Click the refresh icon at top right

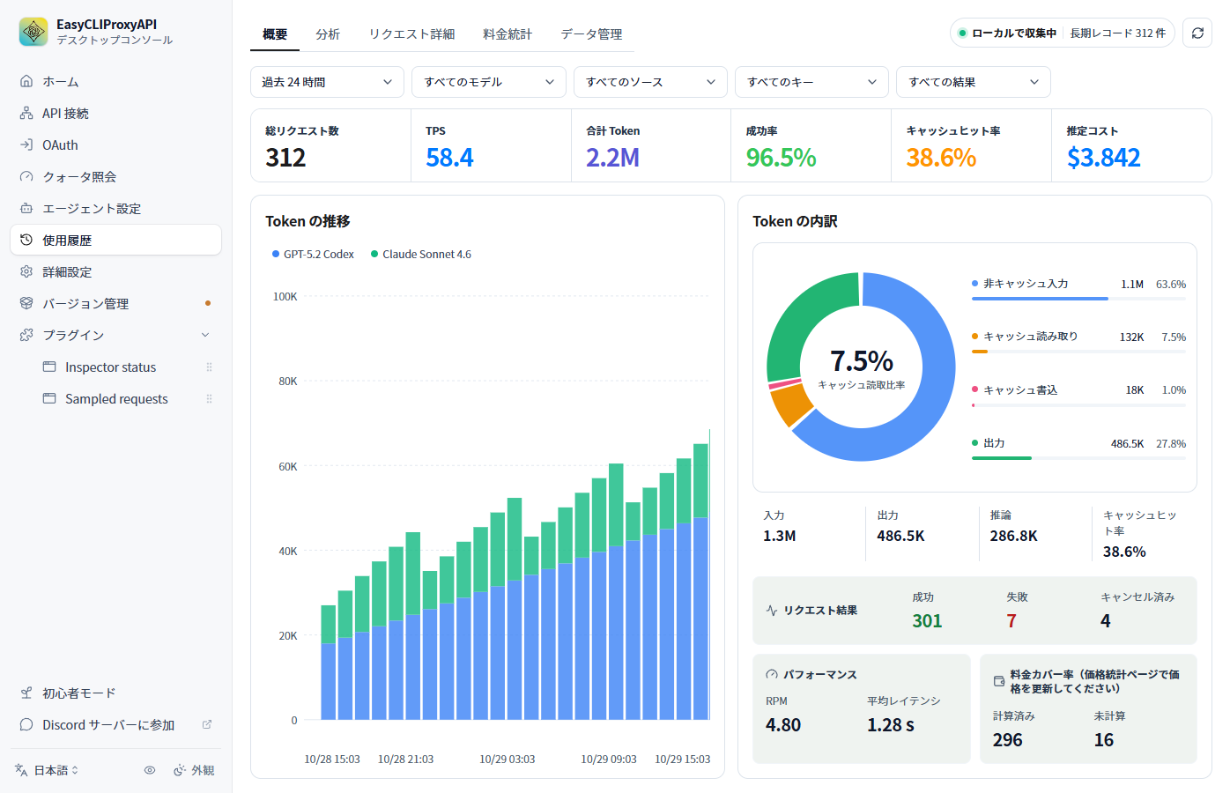[1197, 33]
